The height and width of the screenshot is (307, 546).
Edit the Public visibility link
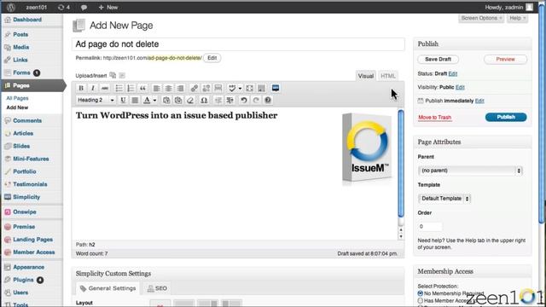pos(460,87)
